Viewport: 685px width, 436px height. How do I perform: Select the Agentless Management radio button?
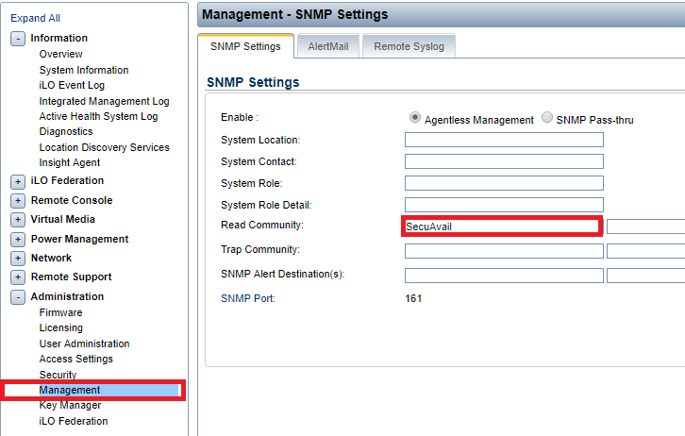415,119
